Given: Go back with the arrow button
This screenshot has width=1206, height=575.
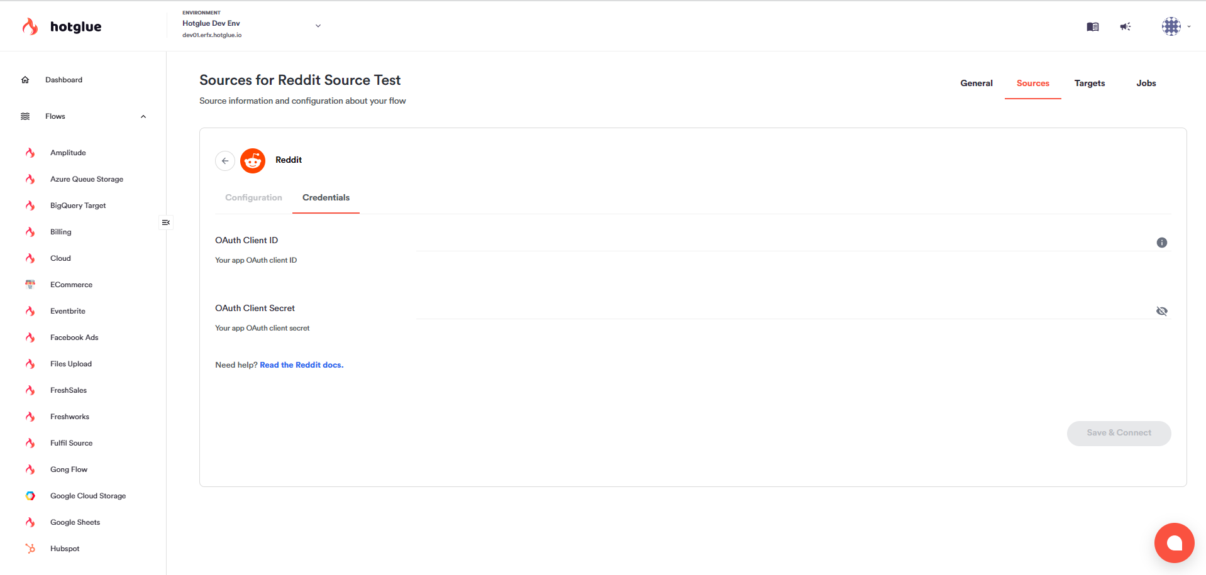Looking at the screenshot, I should tap(225, 161).
